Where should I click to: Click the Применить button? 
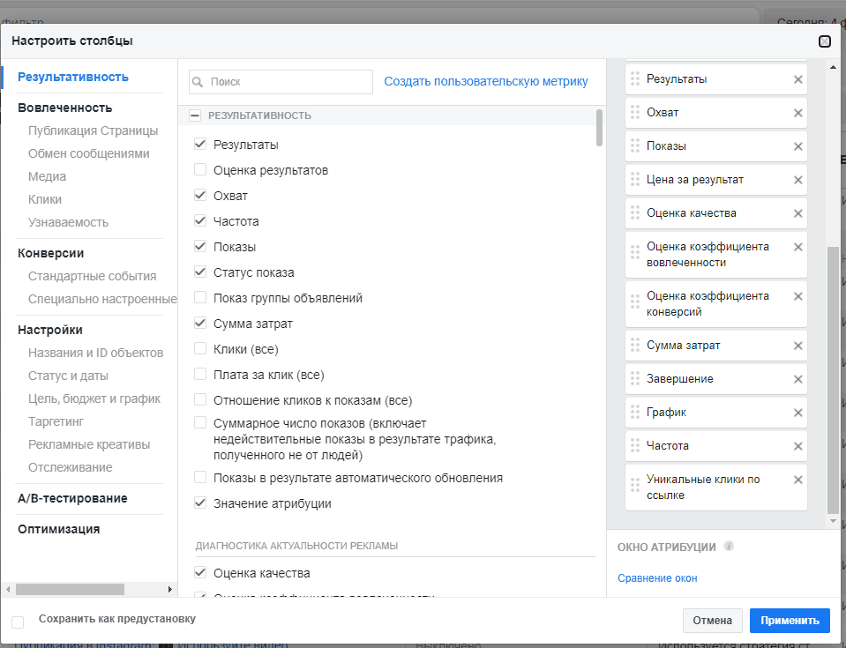click(x=790, y=621)
